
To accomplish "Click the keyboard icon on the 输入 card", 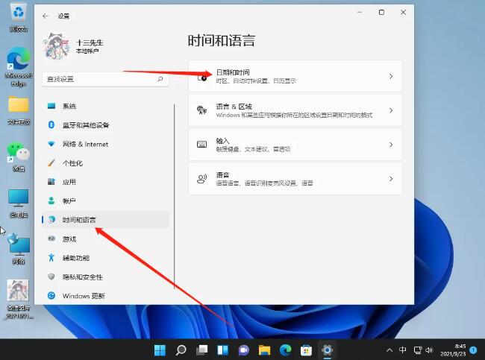I will (x=202, y=145).
